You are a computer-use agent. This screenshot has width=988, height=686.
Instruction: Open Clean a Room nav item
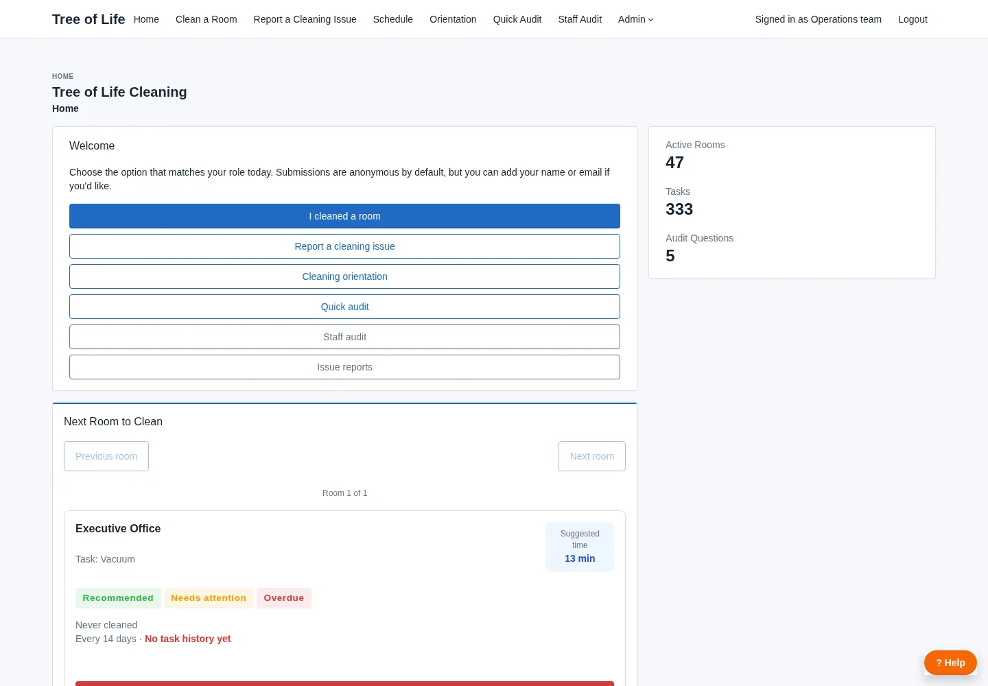[x=207, y=19]
